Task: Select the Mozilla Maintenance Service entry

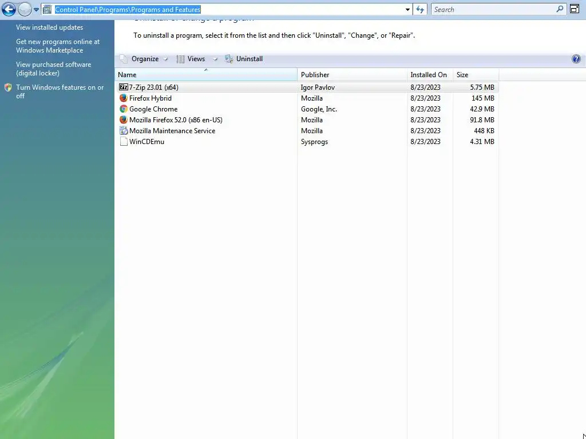Action: tap(307, 131)
